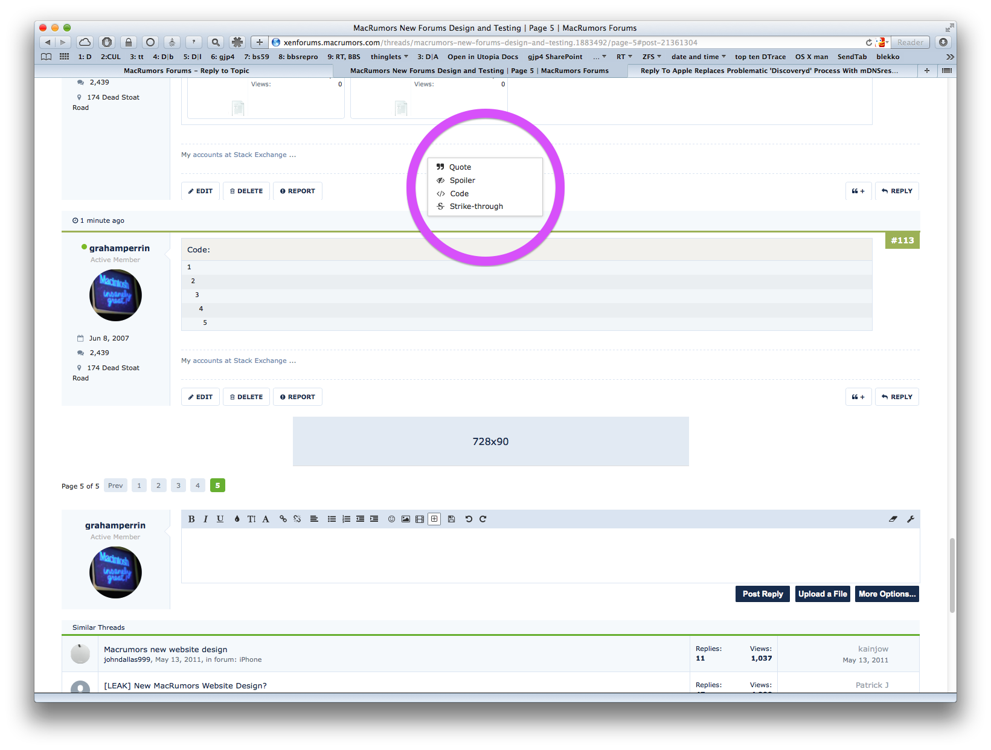Viewport: 991px width, 750px height.
Task: Click the Safari address bar URL
Action: click(x=490, y=42)
